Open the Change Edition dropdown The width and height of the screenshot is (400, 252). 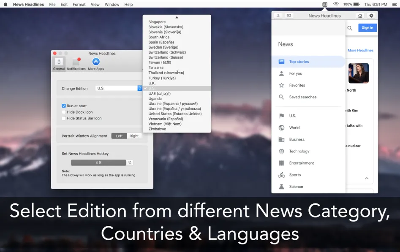(x=119, y=88)
